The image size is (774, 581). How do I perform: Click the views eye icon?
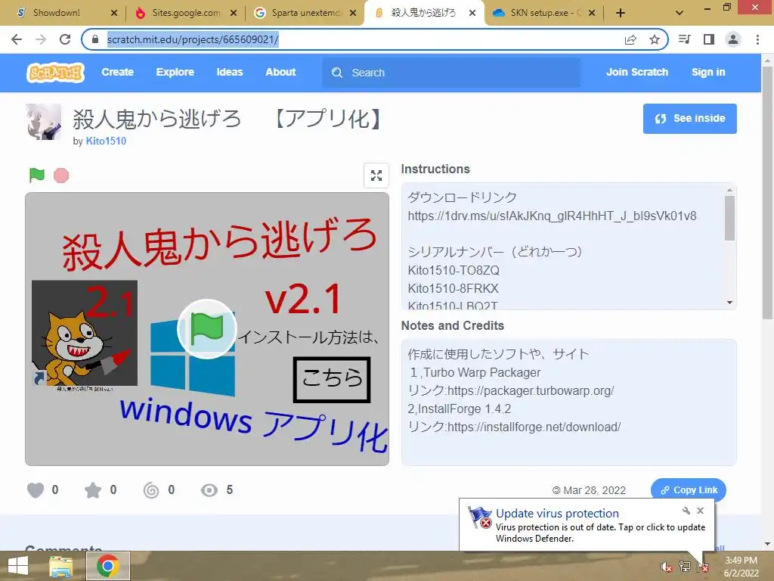(x=209, y=490)
